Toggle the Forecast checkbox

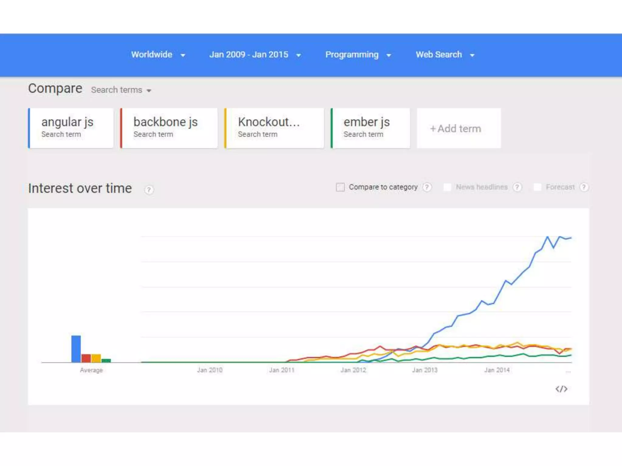click(x=537, y=187)
